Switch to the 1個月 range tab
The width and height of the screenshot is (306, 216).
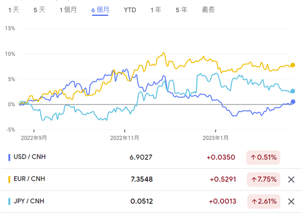tap(68, 9)
